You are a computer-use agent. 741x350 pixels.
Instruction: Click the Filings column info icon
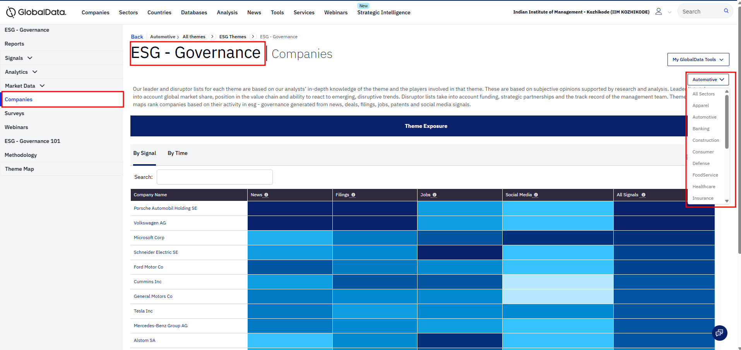[353, 195]
